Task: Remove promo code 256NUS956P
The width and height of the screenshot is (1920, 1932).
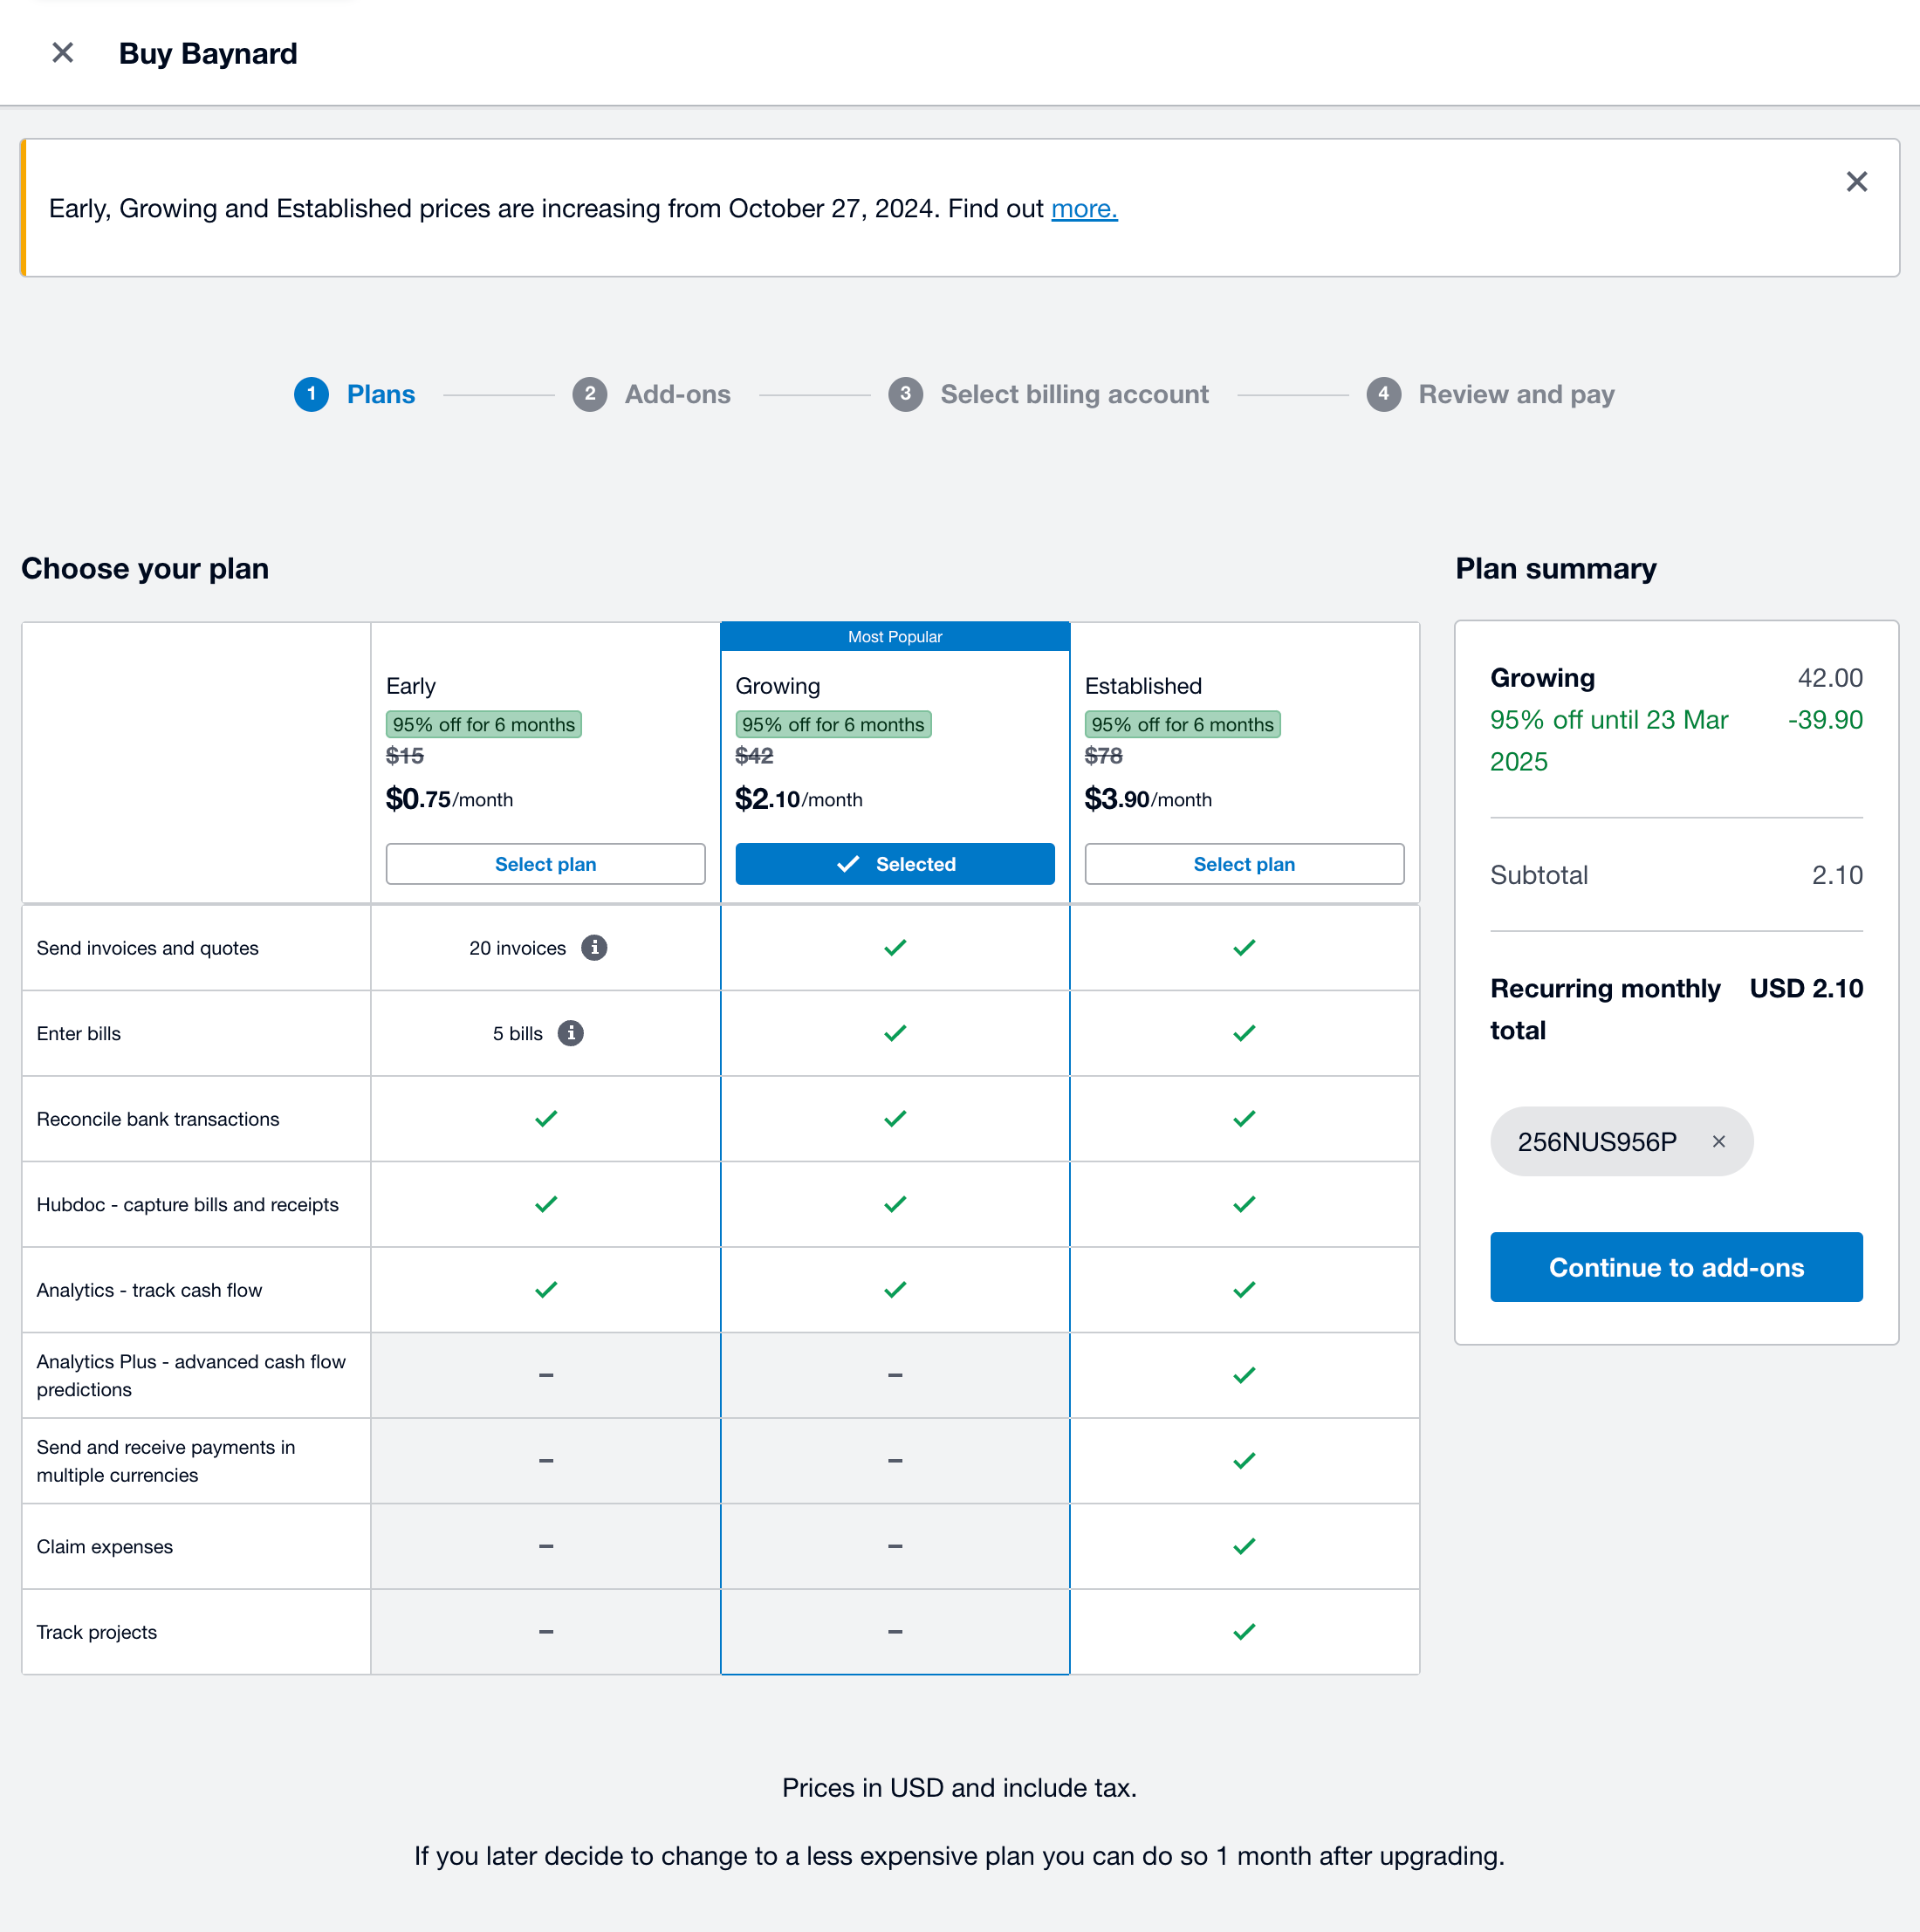Action: pyautogui.click(x=1718, y=1142)
